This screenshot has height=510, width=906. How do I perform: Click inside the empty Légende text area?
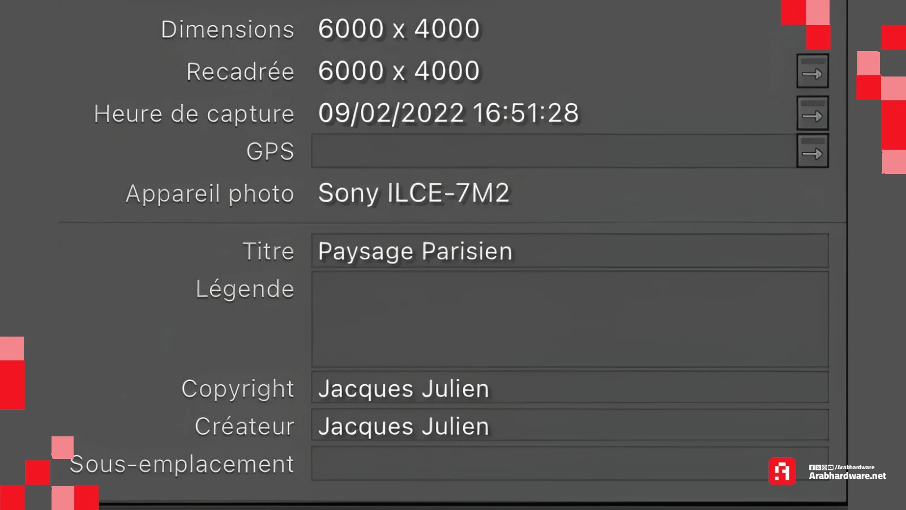click(569, 319)
